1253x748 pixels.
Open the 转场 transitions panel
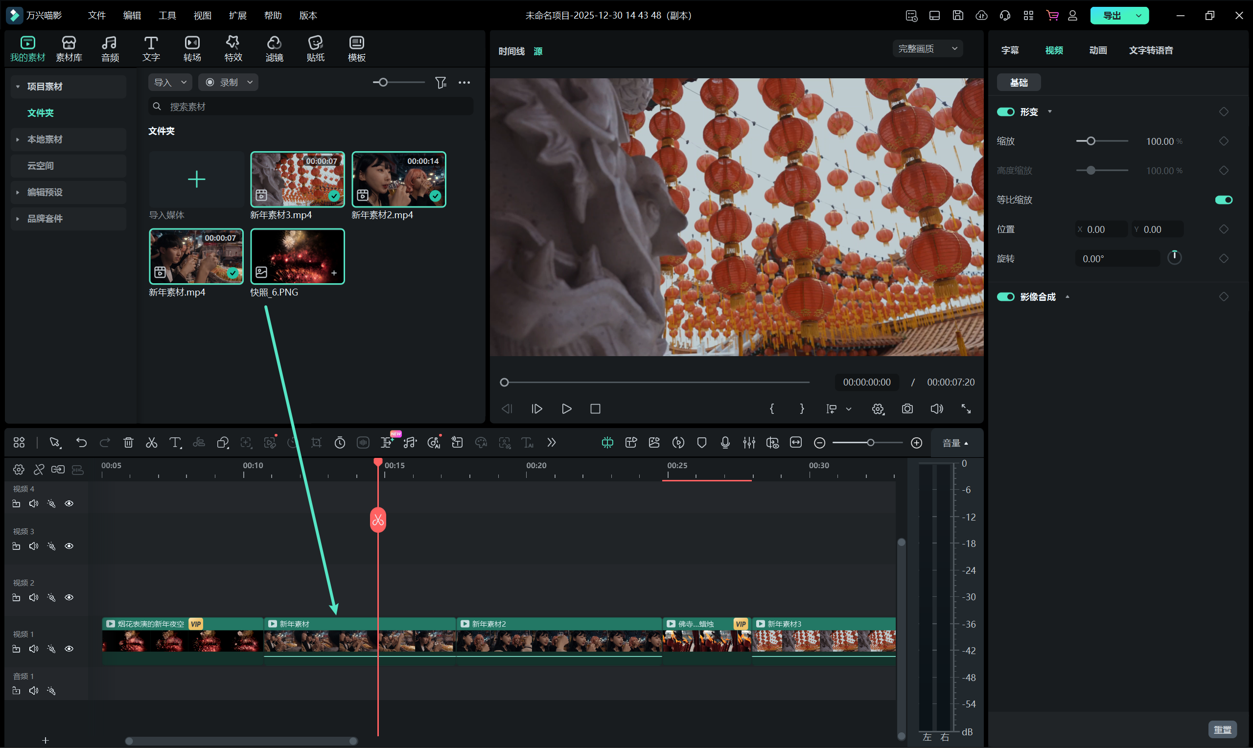click(x=192, y=49)
